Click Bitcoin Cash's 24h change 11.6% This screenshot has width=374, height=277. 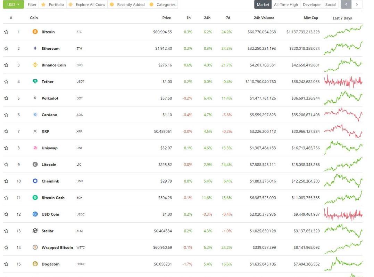pos(207,198)
